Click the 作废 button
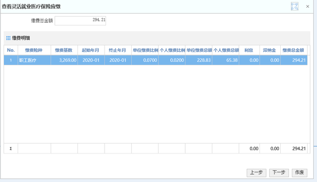This screenshot has width=317, height=182. pyautogui.click(x=299, y=172)
